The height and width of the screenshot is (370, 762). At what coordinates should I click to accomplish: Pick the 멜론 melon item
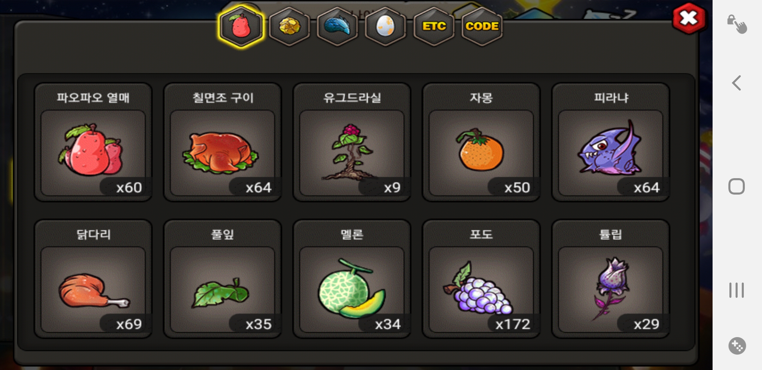[352, 279]
